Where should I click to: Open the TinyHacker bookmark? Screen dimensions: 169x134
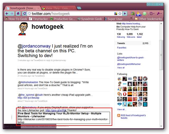pos(39,19)
